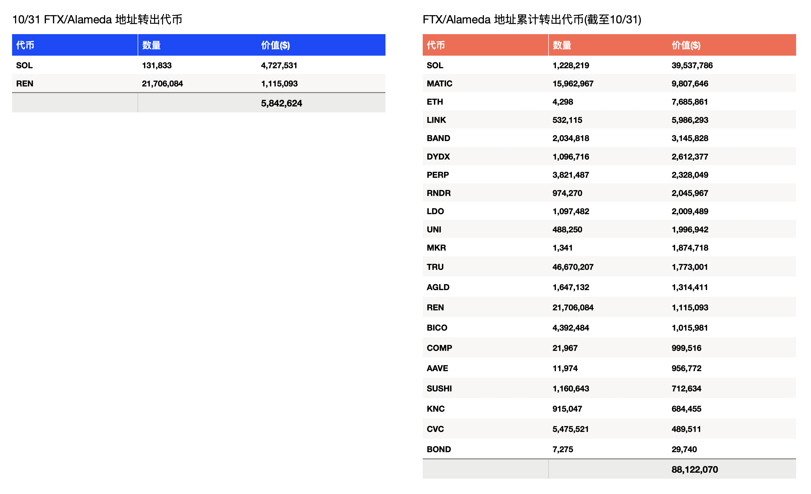Image resolution: width=811 pixels, height=494 pixels.
Task: Click the TRU row in the cumulative table
Action: click(x=560, y=267)
